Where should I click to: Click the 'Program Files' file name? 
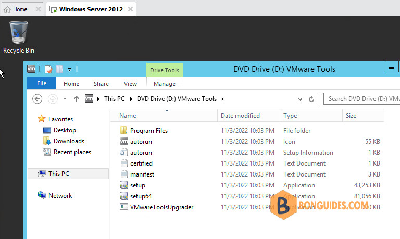pyautogui.click(x=149, y=131)
